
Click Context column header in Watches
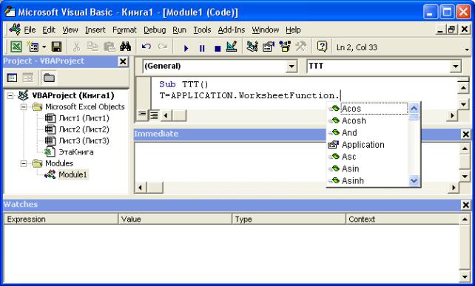402,219
